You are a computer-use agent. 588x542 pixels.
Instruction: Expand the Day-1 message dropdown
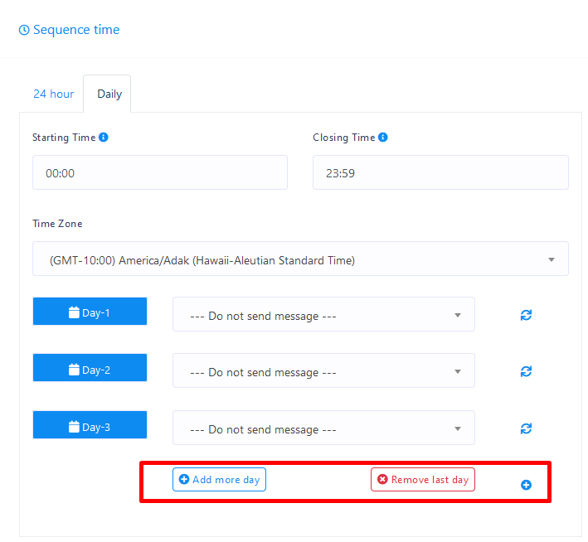323,315
